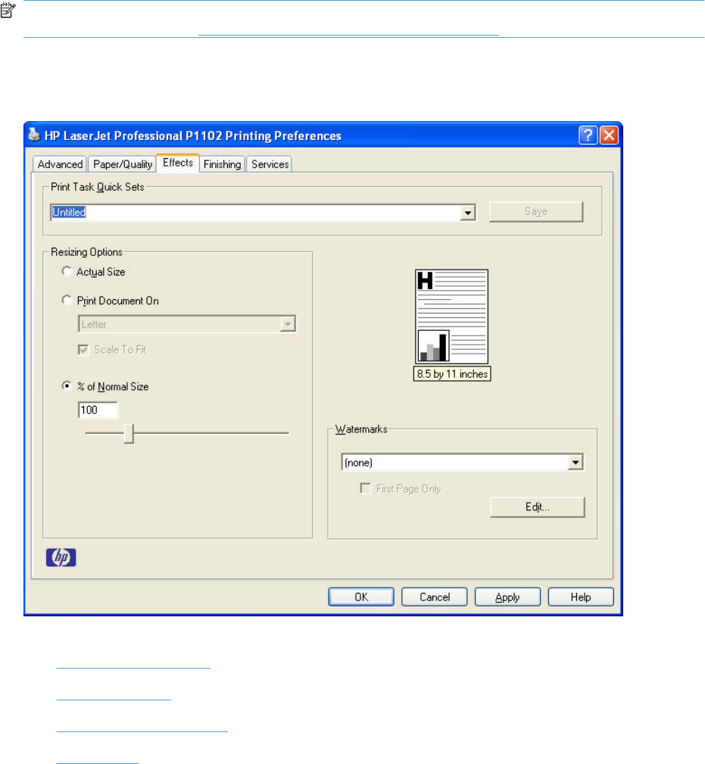Toggle the Scale To Fit checkbox
The image size is (705, 764).
[x=83, y=349]
